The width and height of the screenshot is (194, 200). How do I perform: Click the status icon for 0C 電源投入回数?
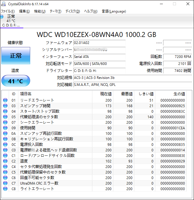(x=5, y=144)
